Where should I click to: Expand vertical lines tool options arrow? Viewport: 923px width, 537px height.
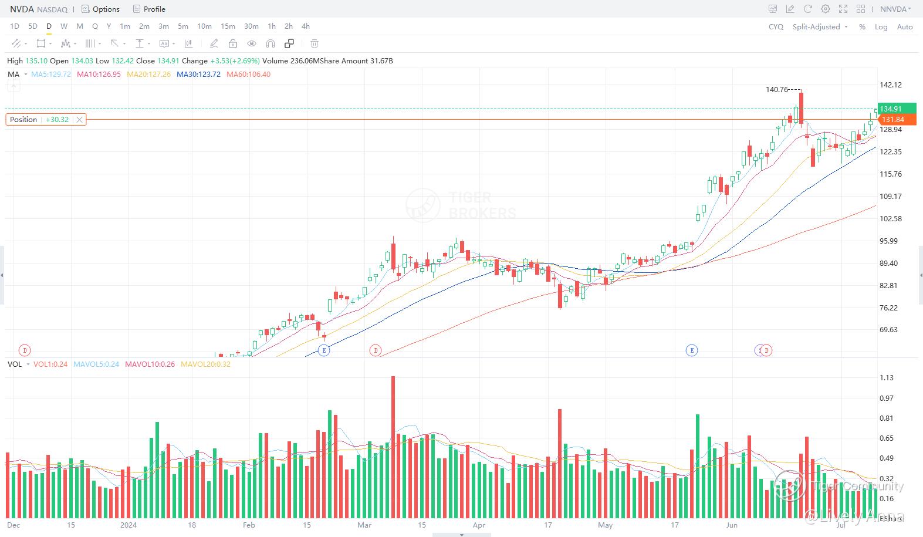(100, 43)
